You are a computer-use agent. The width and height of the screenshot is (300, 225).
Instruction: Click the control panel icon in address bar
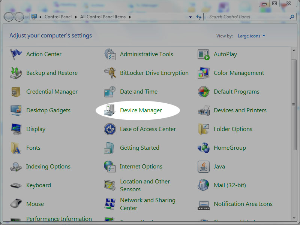point(34,17)
